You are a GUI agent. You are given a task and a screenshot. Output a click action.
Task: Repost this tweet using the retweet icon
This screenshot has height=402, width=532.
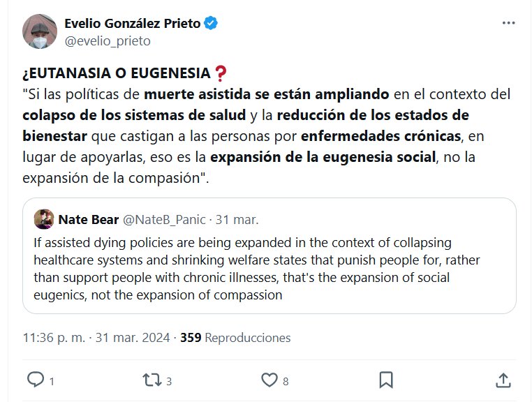pos(151,380)
